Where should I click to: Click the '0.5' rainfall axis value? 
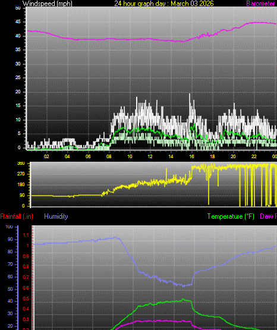26,299
